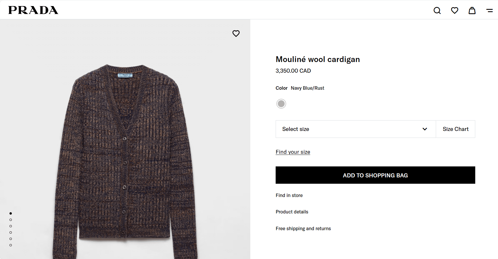The height and width of the screenshot is (259, 498).
Task: Show the fifth product image dot
Action: click(x=11, y=239)
